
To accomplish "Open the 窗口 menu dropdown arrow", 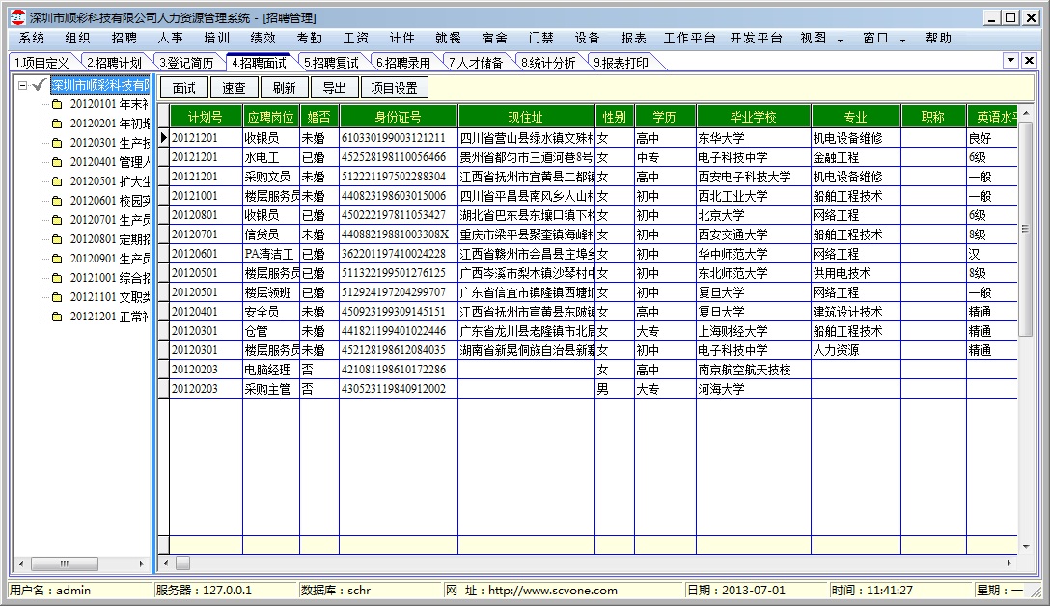I will pyautogui.click(x=902, y=41).
